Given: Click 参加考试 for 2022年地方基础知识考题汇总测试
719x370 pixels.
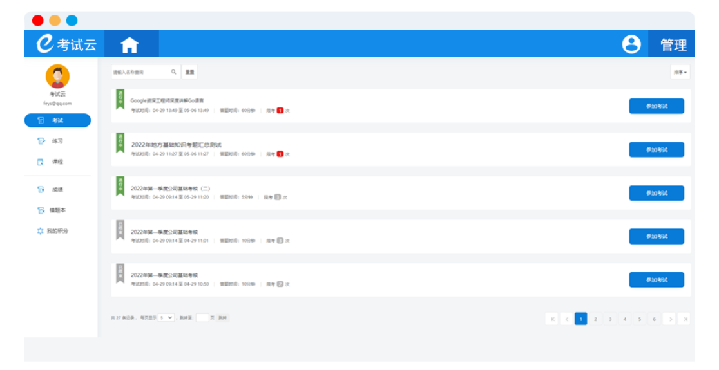Looking at the screenshot, I should coord(656,150).
